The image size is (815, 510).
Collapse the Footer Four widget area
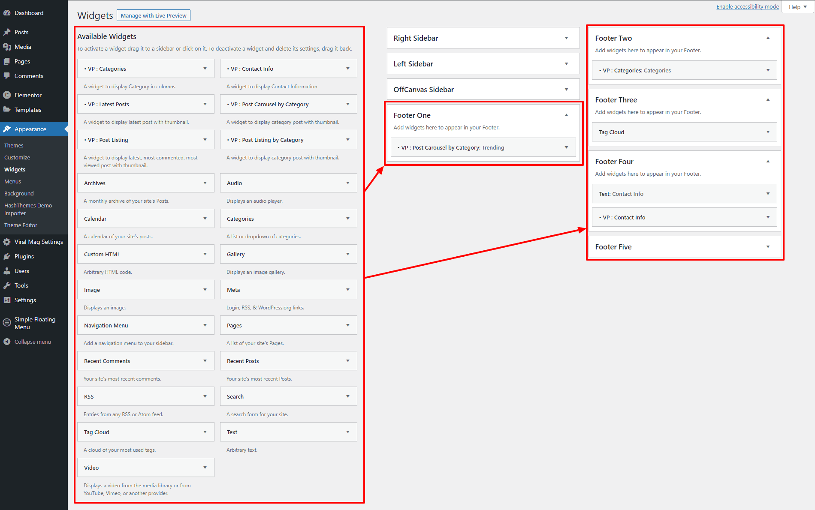pyautogui.click(x=768, y=162)
